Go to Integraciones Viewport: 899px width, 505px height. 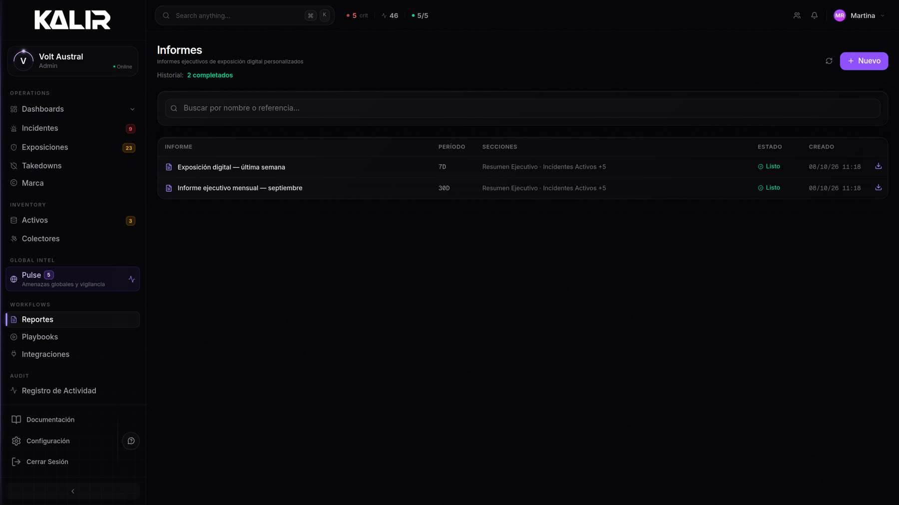coord(72,354)
